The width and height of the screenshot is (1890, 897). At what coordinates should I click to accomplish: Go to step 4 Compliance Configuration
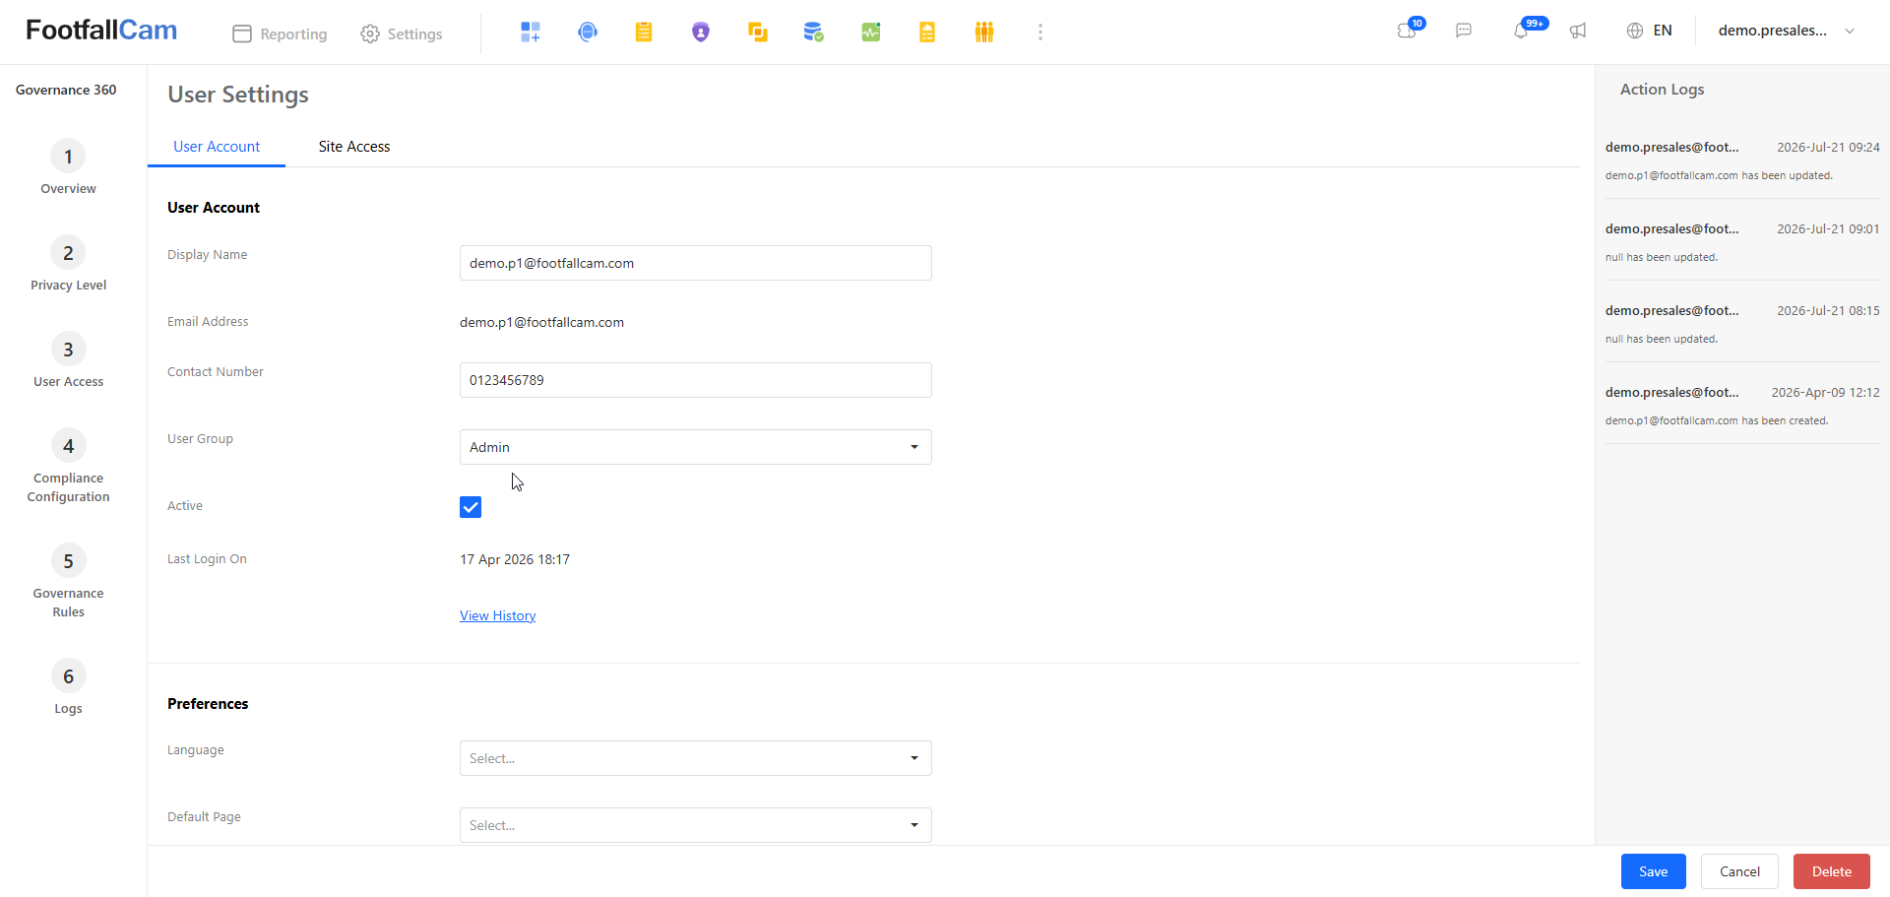[x=68, y=467]
